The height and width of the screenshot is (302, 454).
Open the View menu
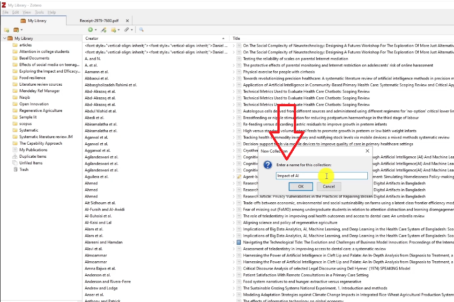pyautogui.click(x=27, y=12)
